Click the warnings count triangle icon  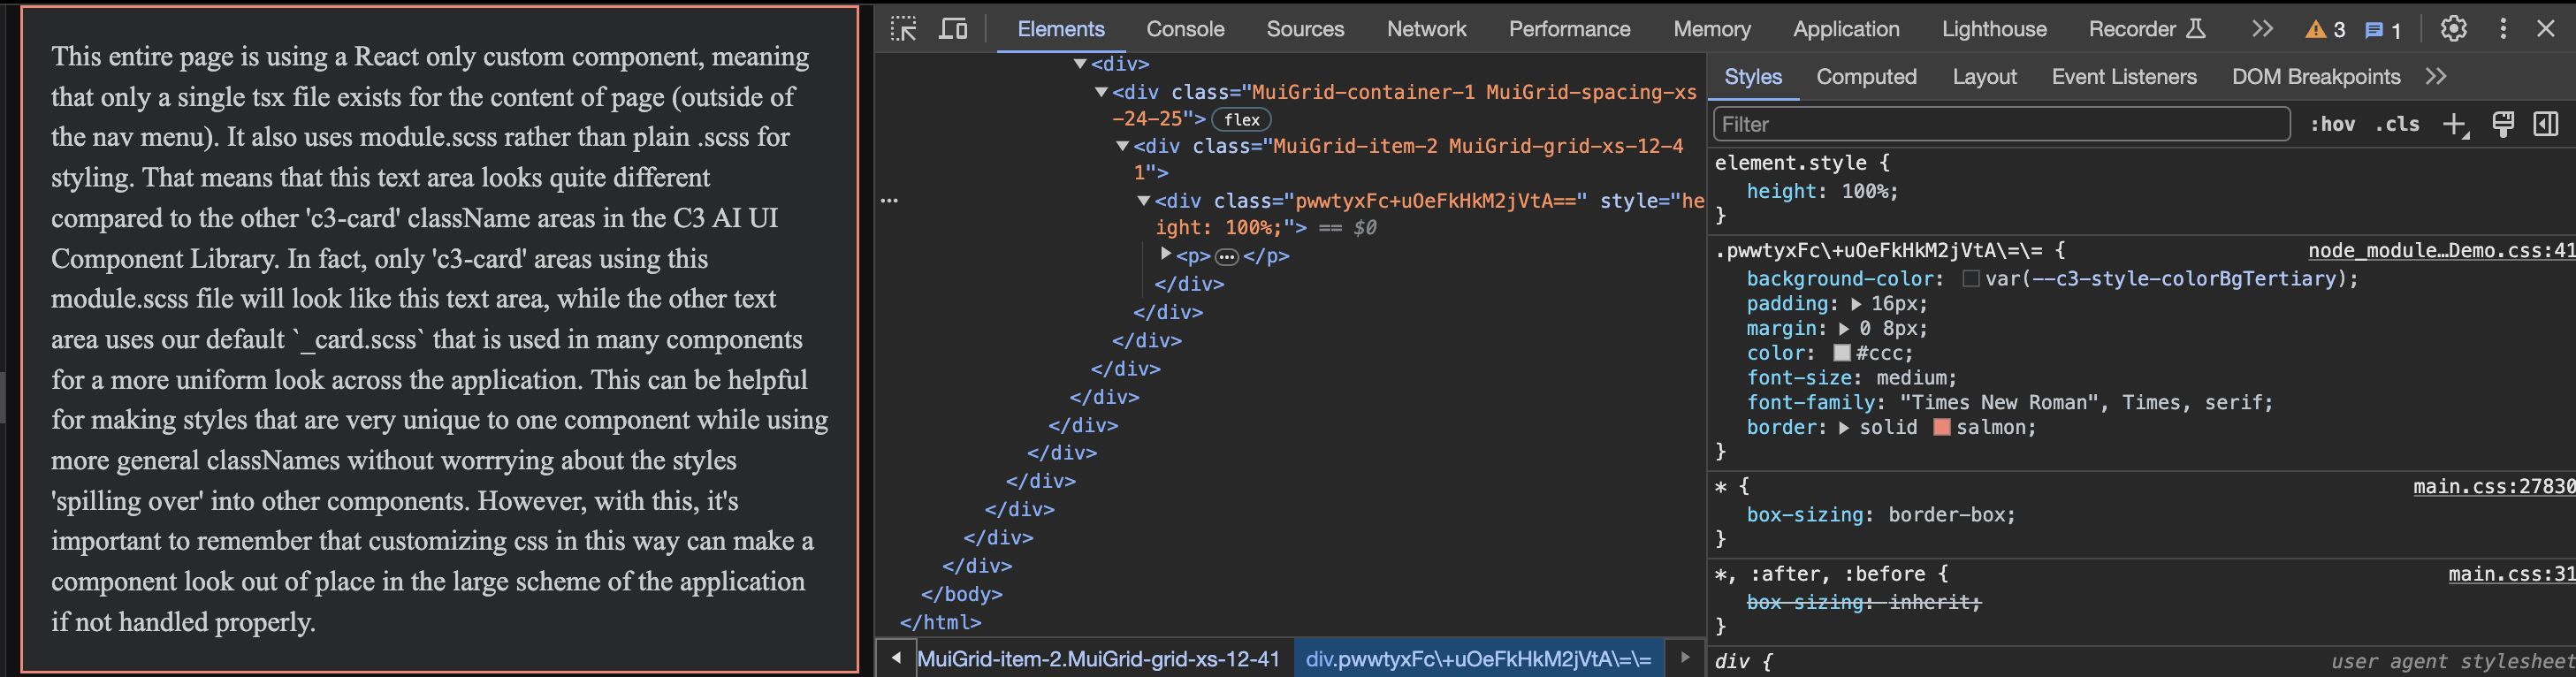2315,30
